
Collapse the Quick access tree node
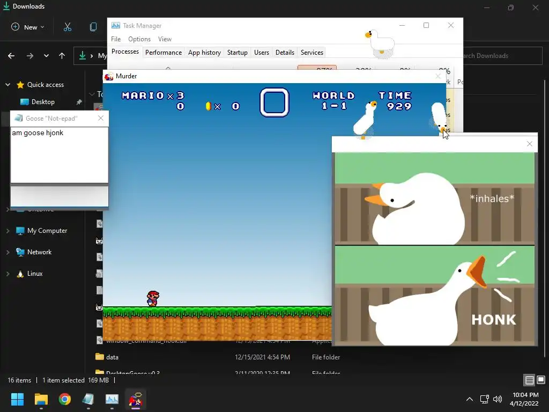(8, 85)
